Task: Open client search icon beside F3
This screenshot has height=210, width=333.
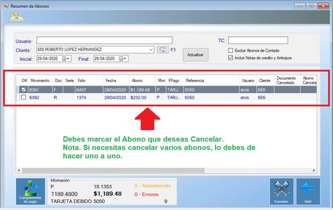Action: pos(163,50)
